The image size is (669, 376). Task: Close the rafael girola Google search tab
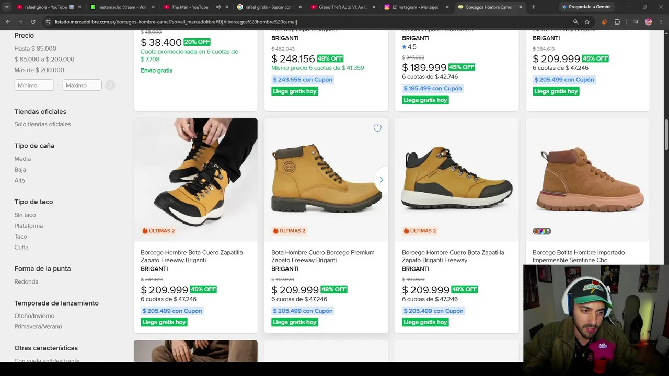(301, 7)
